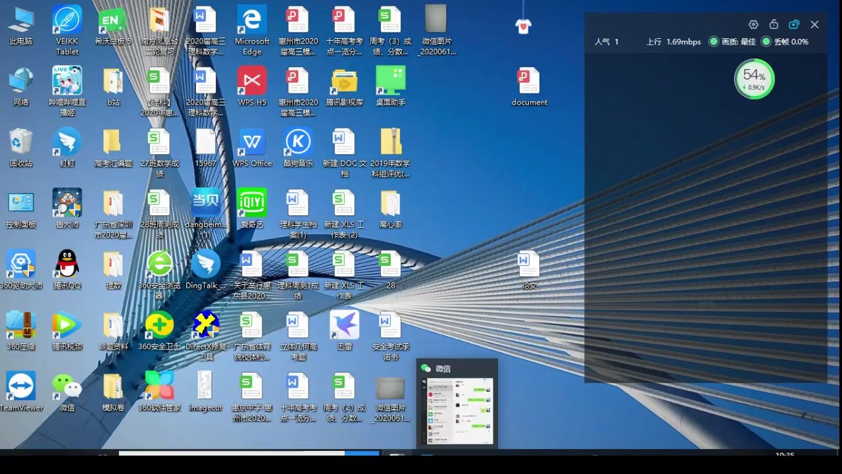This screenshot has height=474, width=842.
Task: Open the b站 folder
Action: pyautogui.click(x=113, y=86)
